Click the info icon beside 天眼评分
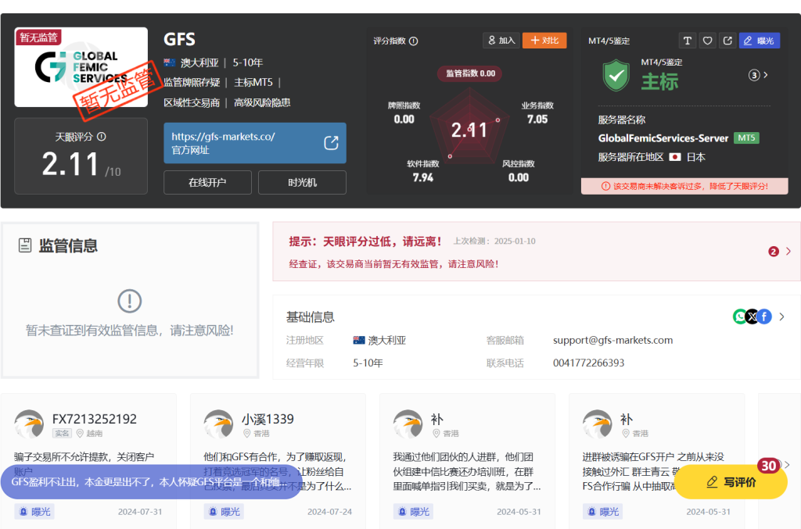 (x=102, y=137)
